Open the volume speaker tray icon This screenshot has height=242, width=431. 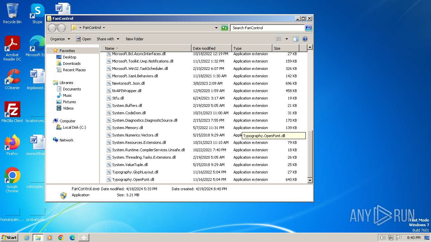click(x=383, y=238)
